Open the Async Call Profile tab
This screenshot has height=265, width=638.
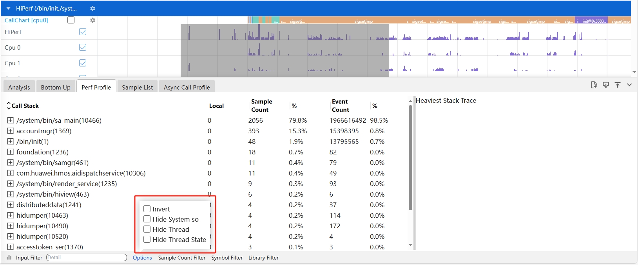coord(187,87)
